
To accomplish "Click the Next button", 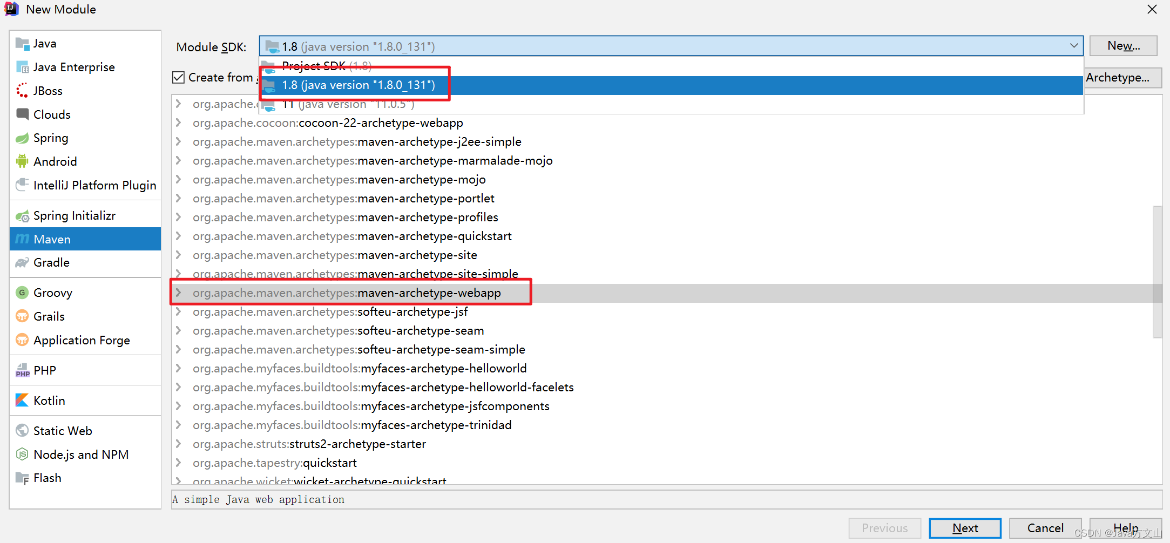I will coord(965,528).
